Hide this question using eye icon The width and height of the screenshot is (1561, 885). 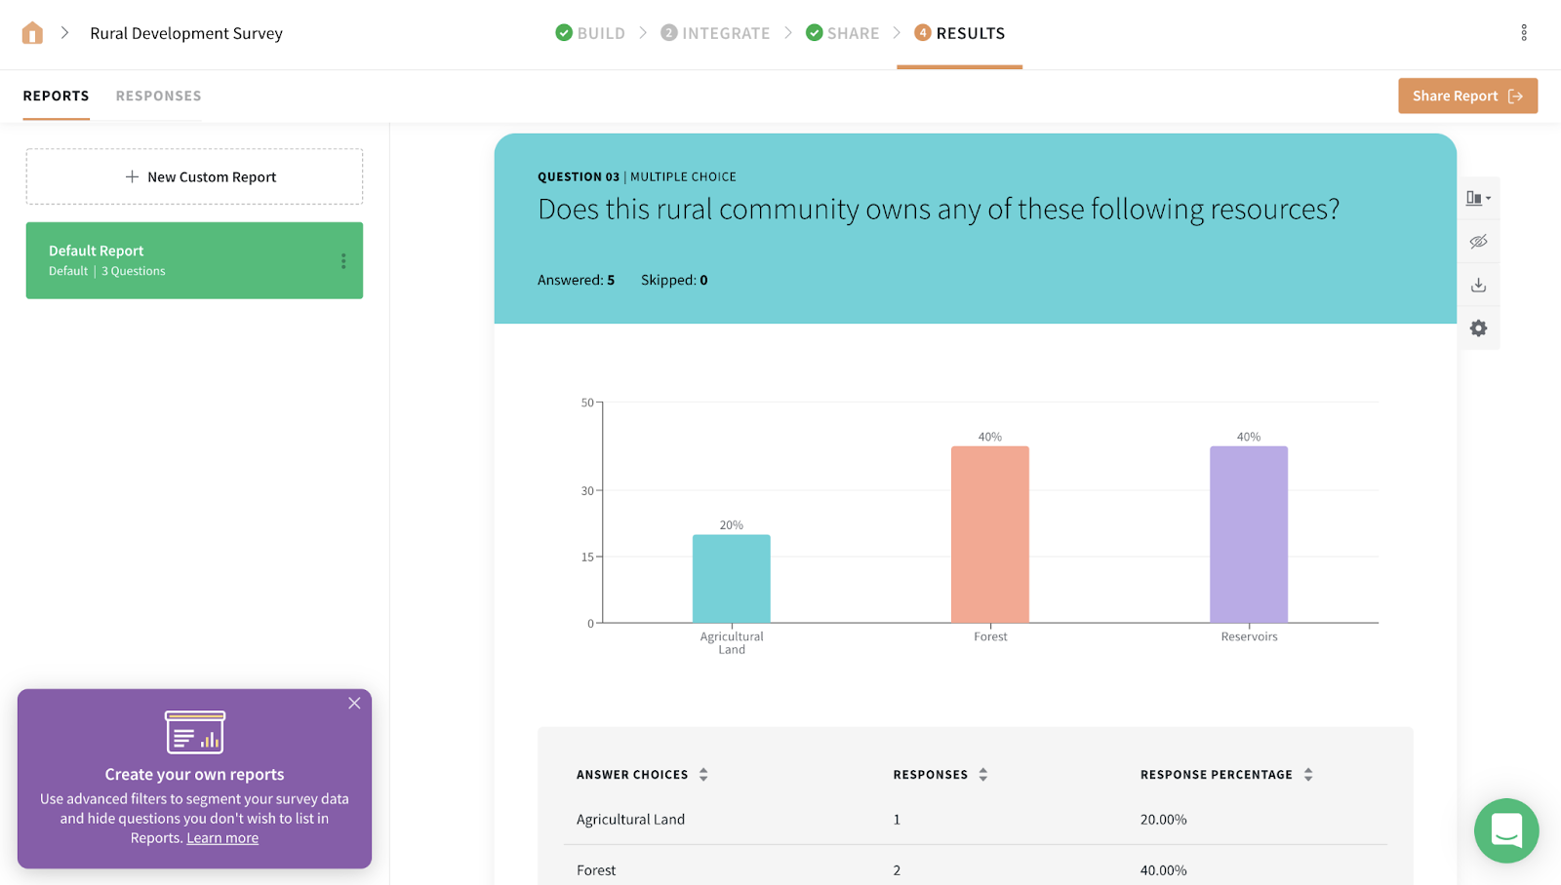(x=1479, y=242)
